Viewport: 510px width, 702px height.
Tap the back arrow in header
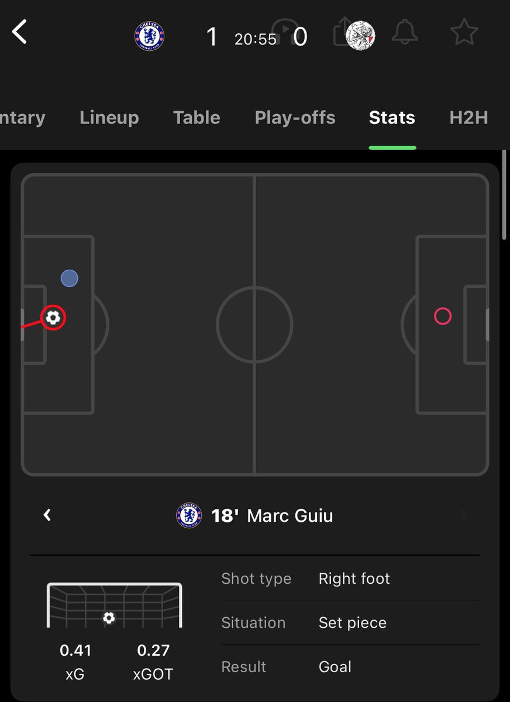(20, 32)
